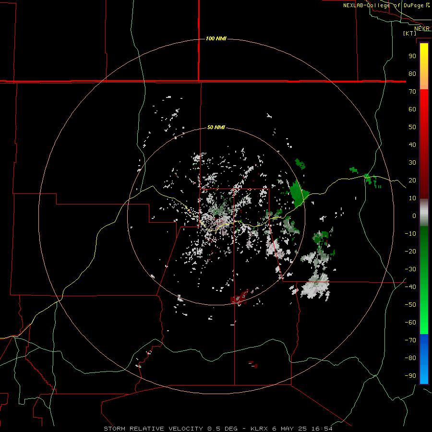Viewport: 432px width, 432px height.
Task: Click the -10 knot colorbar label
Action: 410,234
